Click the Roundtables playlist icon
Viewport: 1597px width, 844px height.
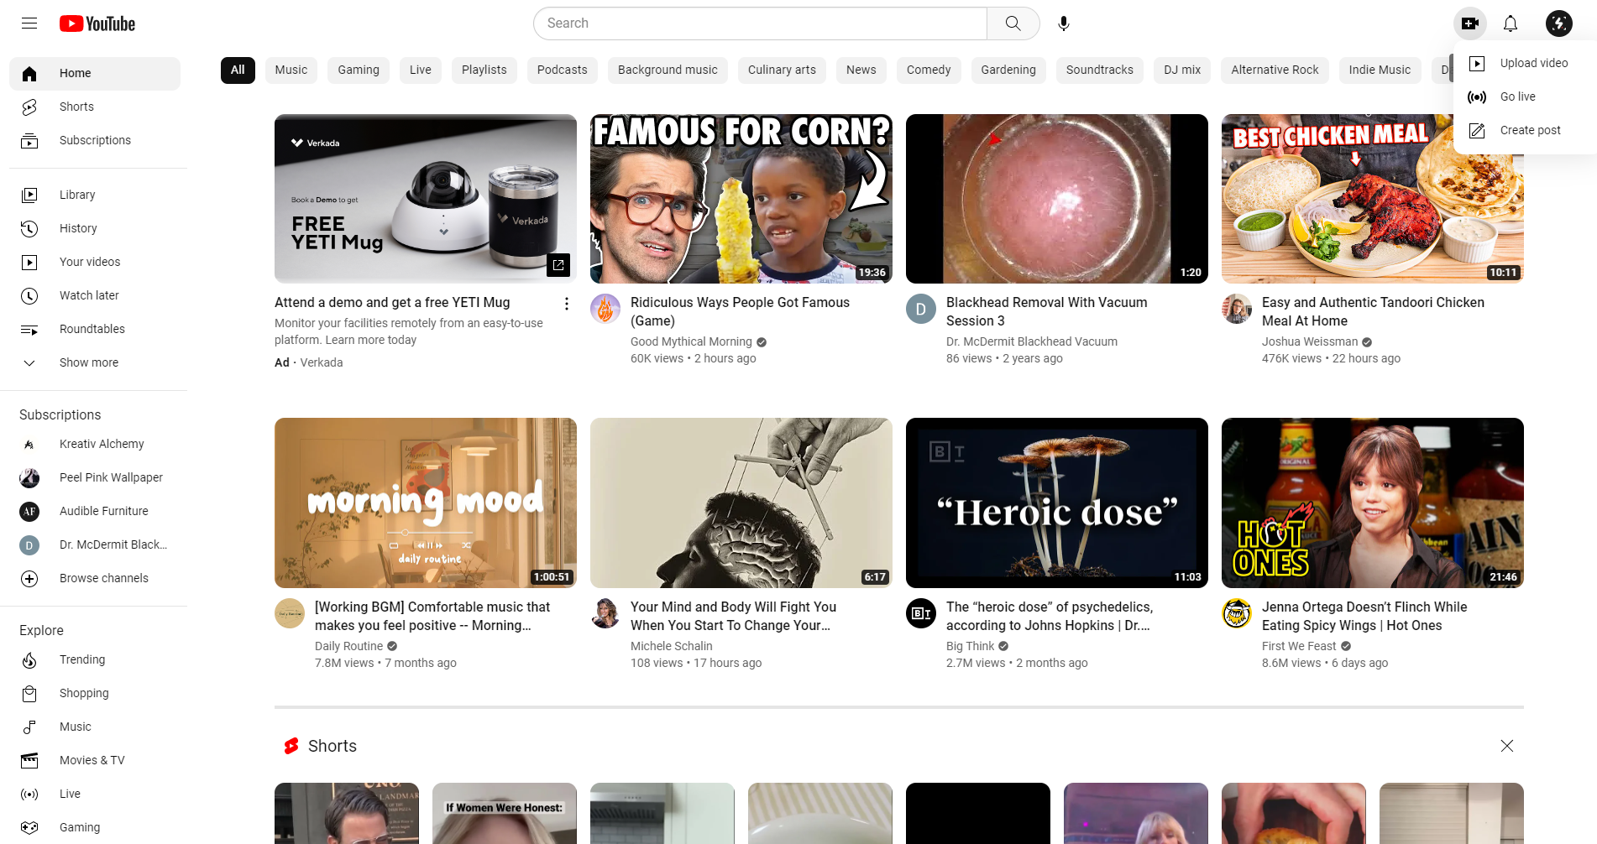point(29,330)
